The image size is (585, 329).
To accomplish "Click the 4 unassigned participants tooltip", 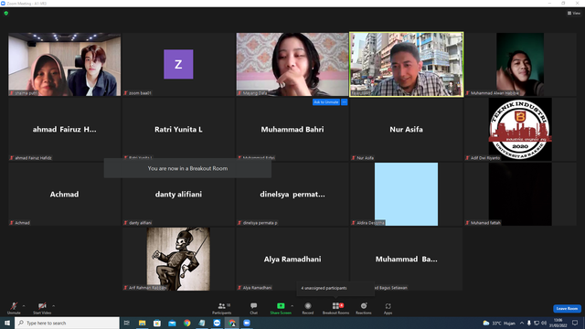I will click(335, 288).
